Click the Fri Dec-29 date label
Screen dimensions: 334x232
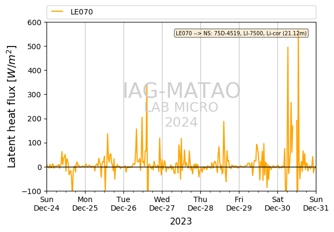coord(239,204)
